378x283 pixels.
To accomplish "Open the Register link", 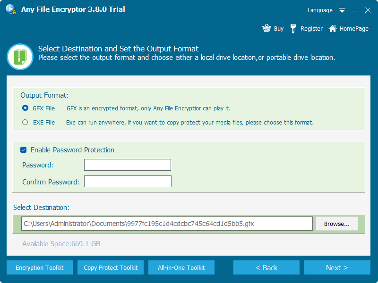I will (311, 29).
